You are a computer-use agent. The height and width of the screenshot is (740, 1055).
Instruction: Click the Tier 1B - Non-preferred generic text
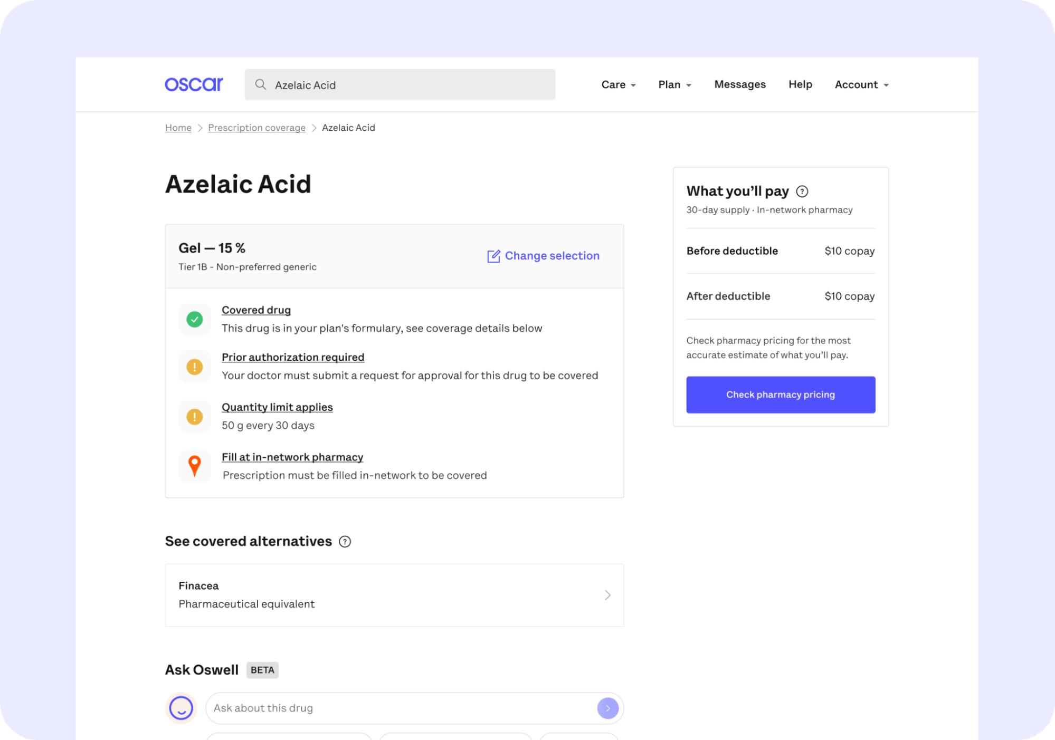248,267
